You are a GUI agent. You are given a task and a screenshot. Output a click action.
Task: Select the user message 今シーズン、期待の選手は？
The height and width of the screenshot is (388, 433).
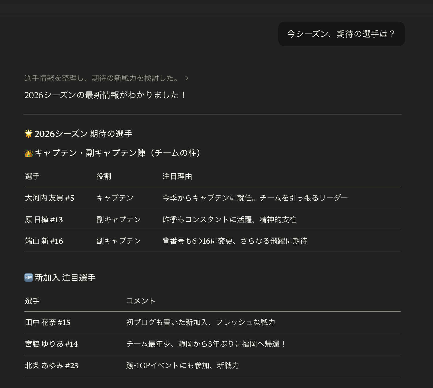coord(341,34)
